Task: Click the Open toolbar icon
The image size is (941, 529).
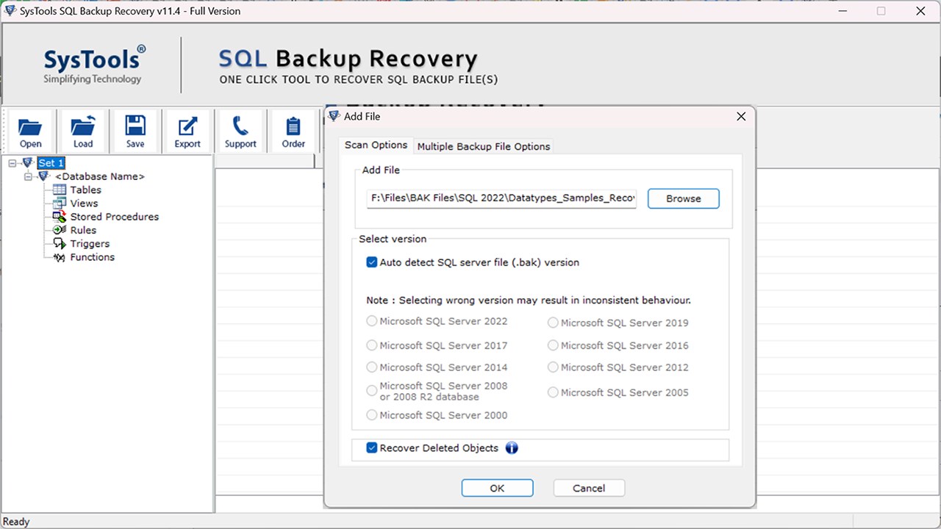Action: click(31, 132)
